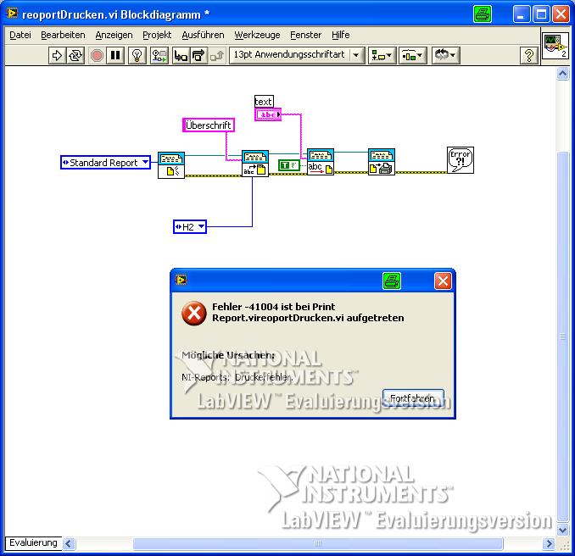Click the context help question mark button
This screenshot has width=575, height=556.
pos(529,56)
